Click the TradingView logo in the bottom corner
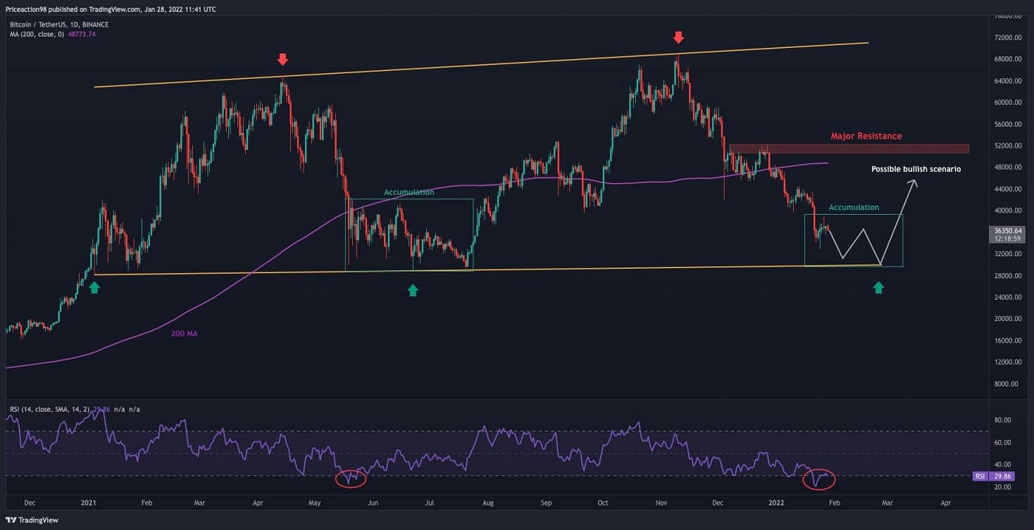The width and height of the screenshot is (1034, 530). click(32, 520)
